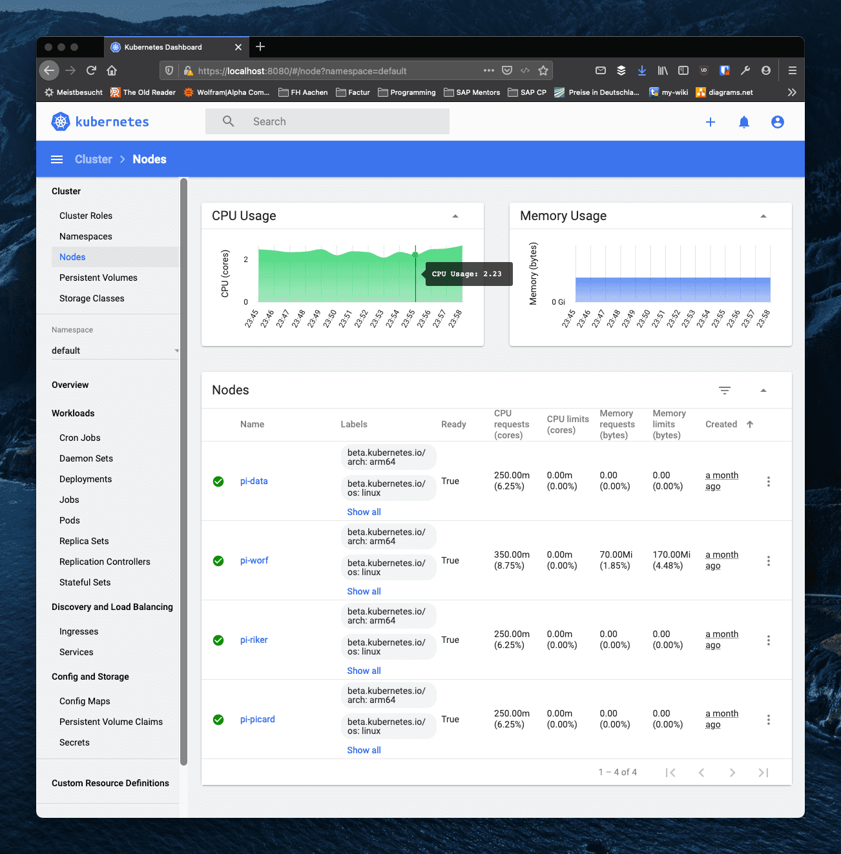Image resolution: width=841 pixels, height=854 pixels.
Task: Open the Kubernetes Dashboard browser tab
Action: click(x=176, y=47)
